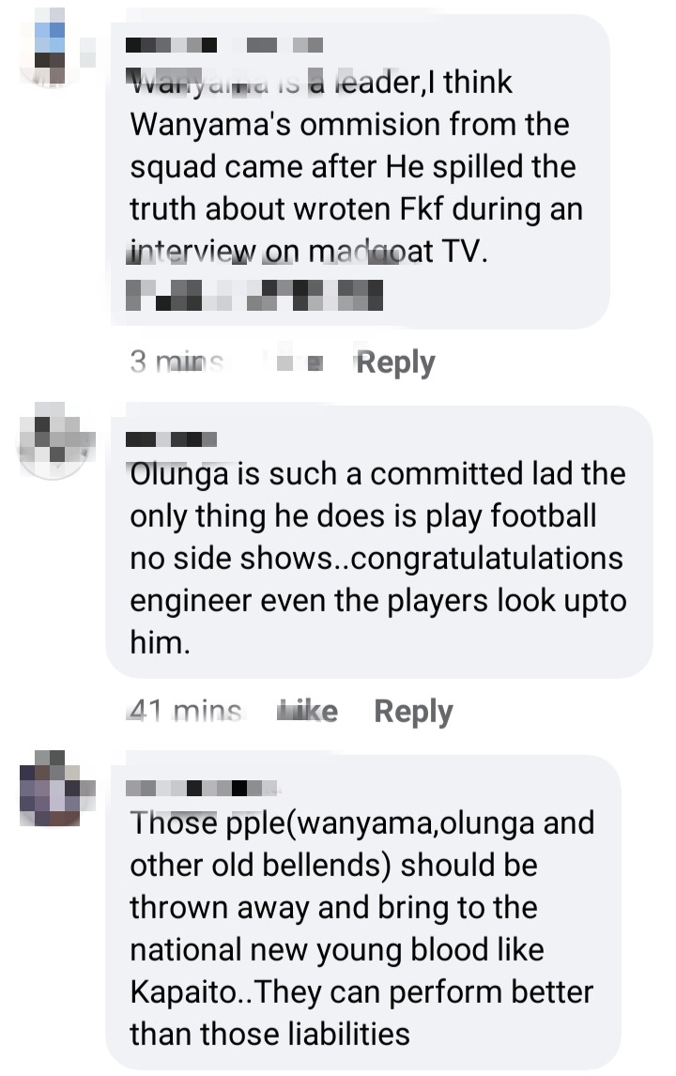Open the first commenter's name link
Viewport: 676px width, 1076px height.
pos(224,45)
